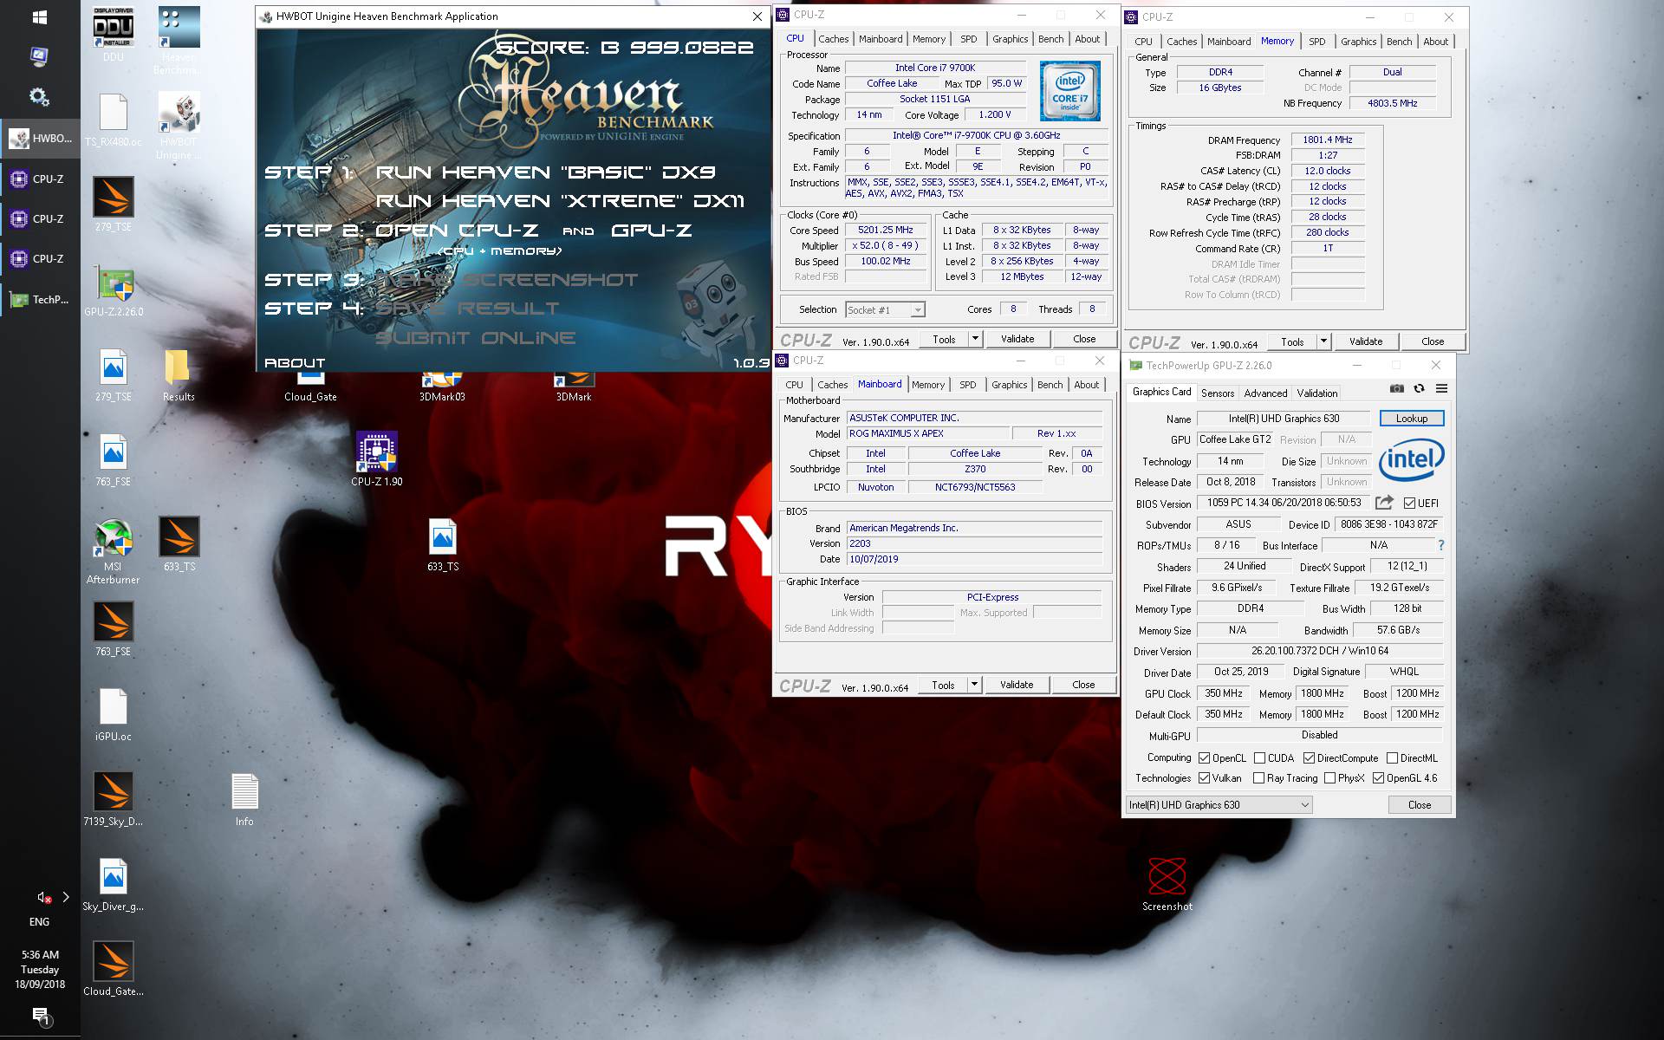The image size is (1664, 1040).
Task: Click OPEN CPU-Z step in Heaven window
Action: point(457,231)
